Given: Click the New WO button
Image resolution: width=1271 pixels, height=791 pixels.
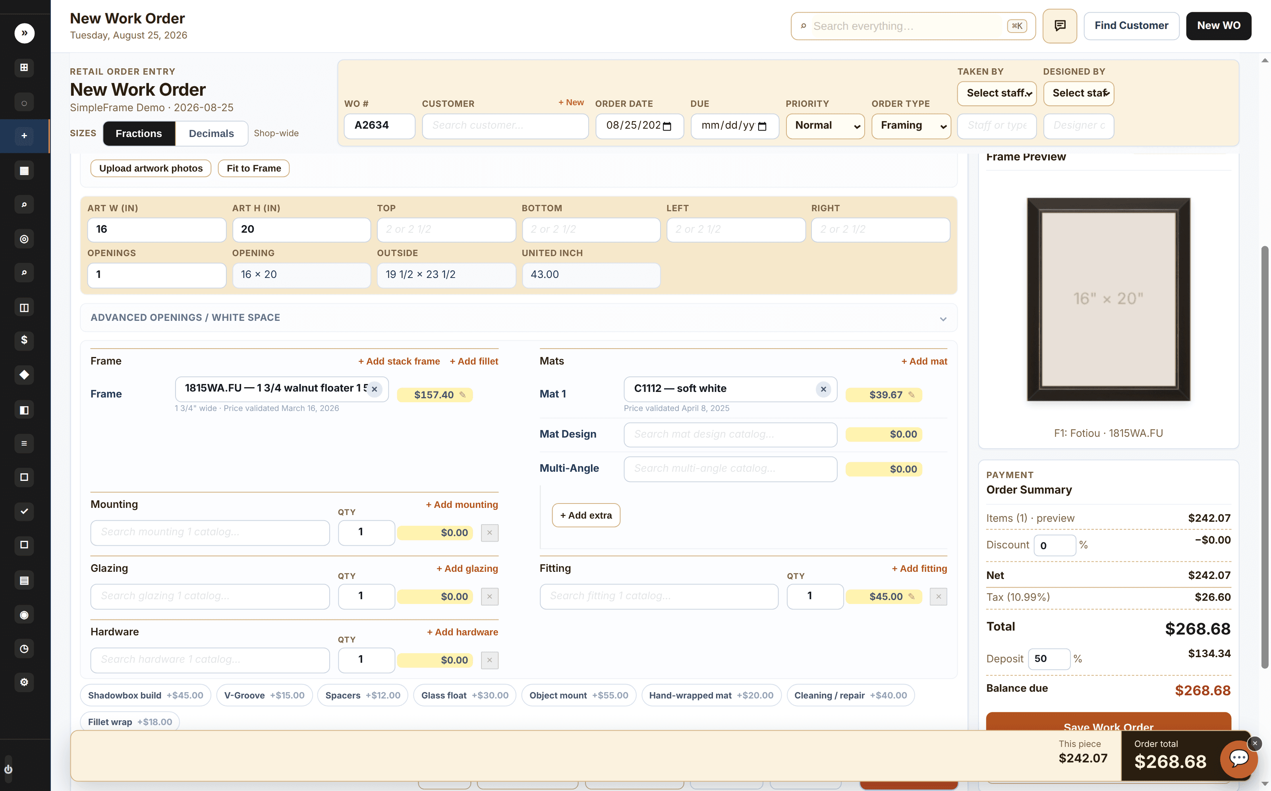Looking at the screenshot, I should 1218,26.
